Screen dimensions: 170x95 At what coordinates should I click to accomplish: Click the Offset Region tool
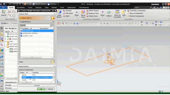pos(93,11)
